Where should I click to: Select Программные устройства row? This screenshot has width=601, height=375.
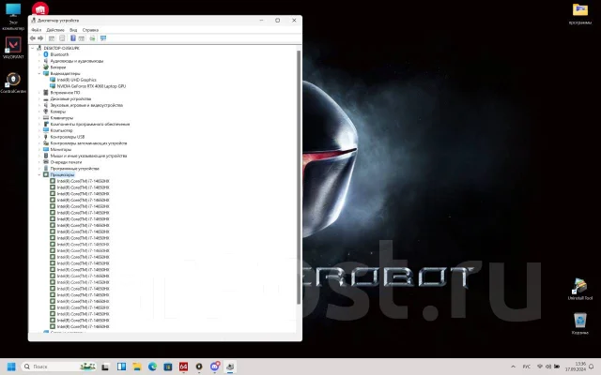tap(75, 169)
